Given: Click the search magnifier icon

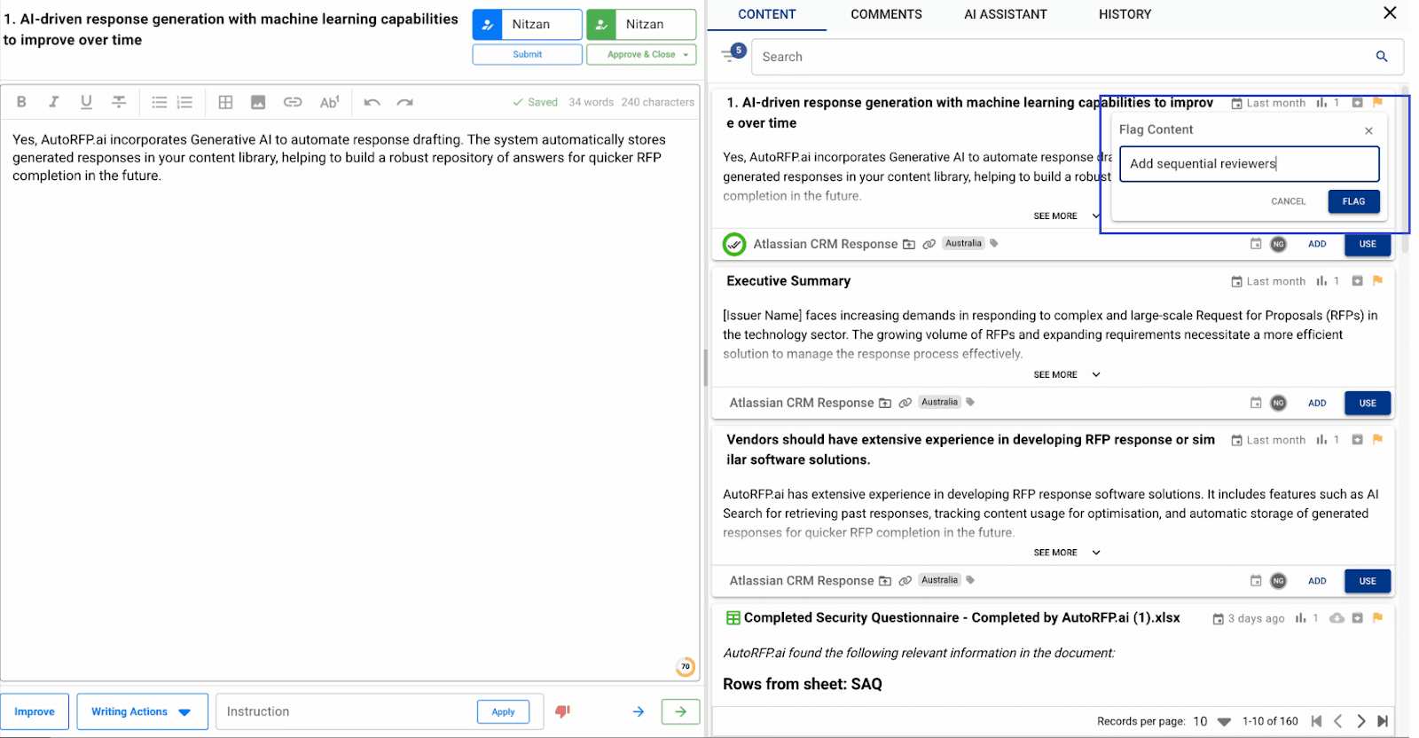Looking at the screenshot, I should coord(1381,56).
